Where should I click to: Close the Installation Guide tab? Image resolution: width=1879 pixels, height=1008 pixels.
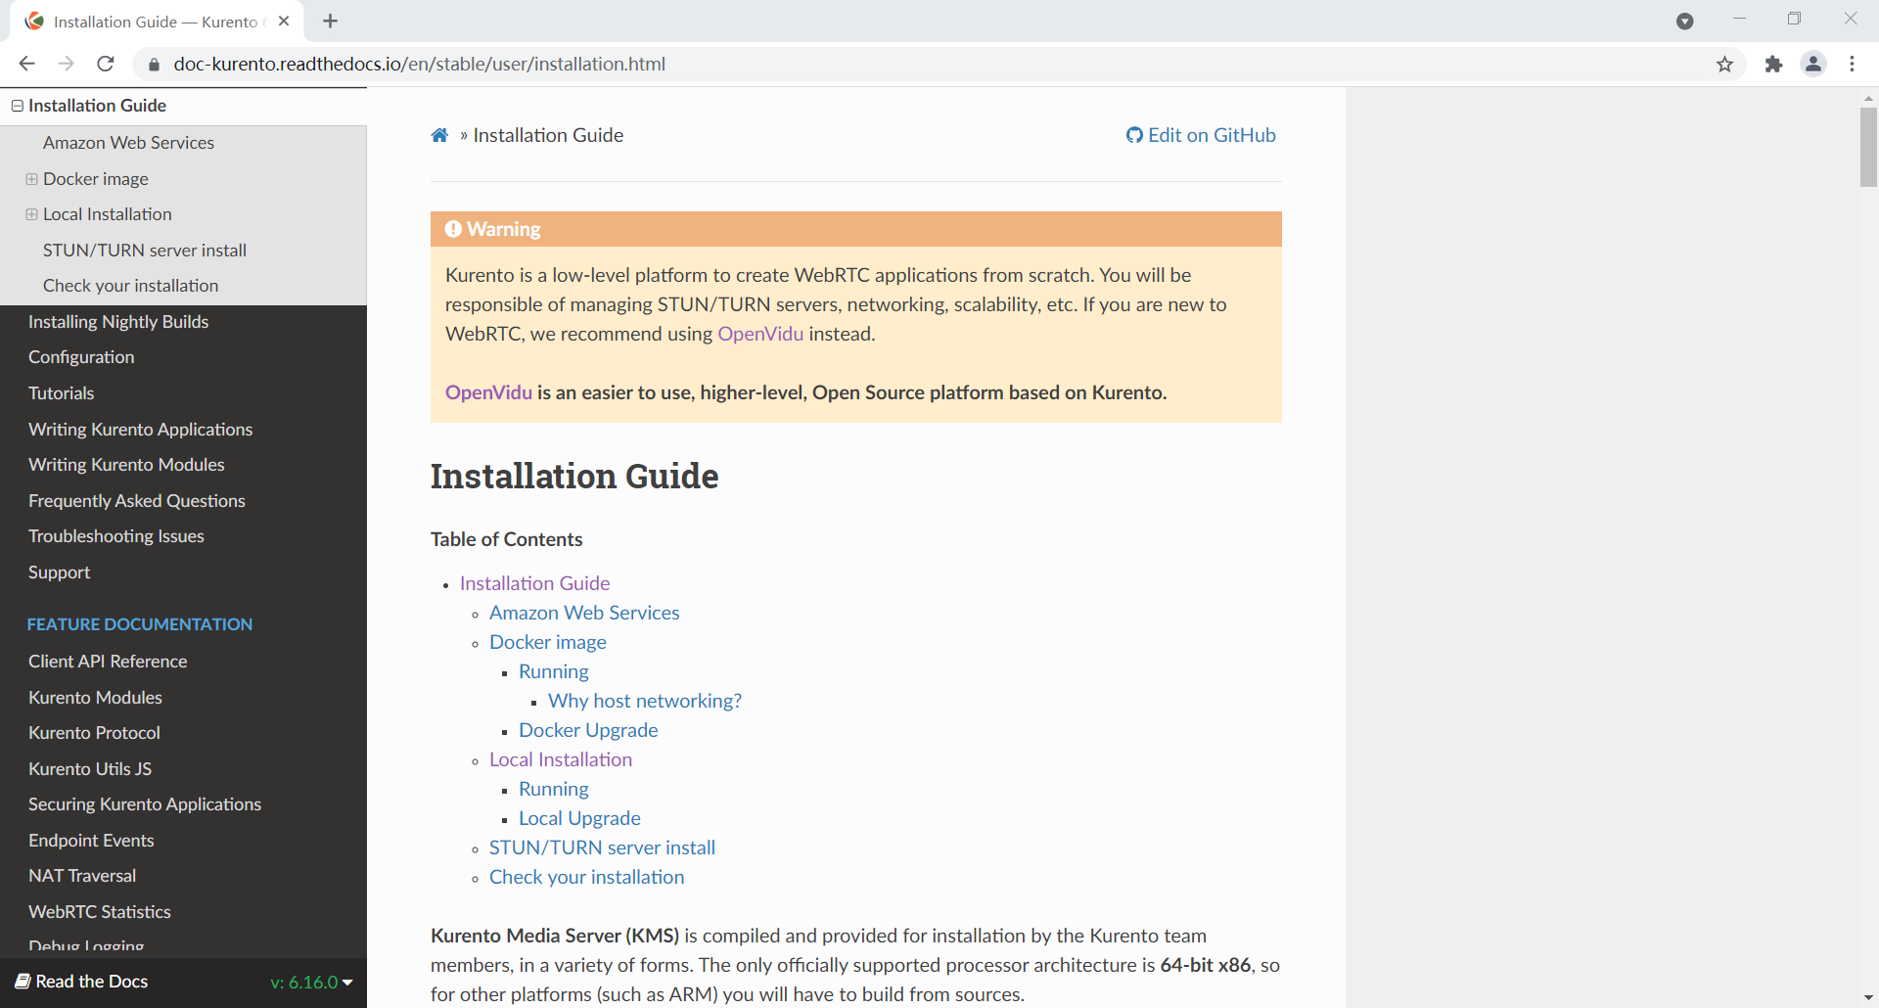tap(284, 21)
